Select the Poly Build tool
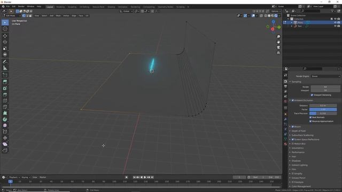The height and width of the screenshot is (192, 342). tap(5, 113)
